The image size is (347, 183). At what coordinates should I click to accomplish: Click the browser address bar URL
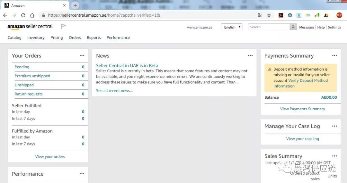coord(104,15)
